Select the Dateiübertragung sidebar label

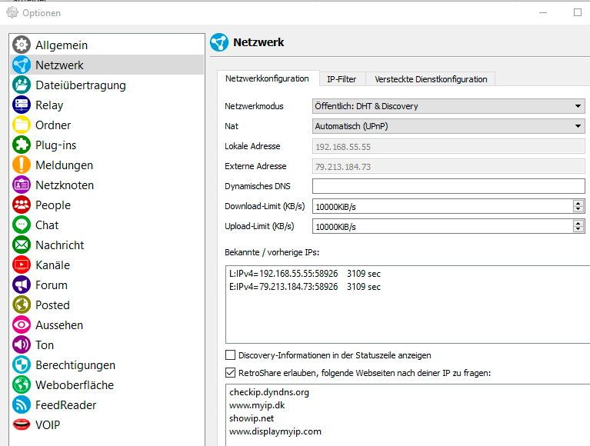(x=81, y=85)
